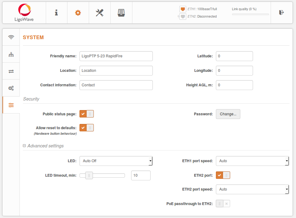Open the LED mode dropdown
Image resolution: width=296 pixels, height=218 pixels.
coord(116,161)
